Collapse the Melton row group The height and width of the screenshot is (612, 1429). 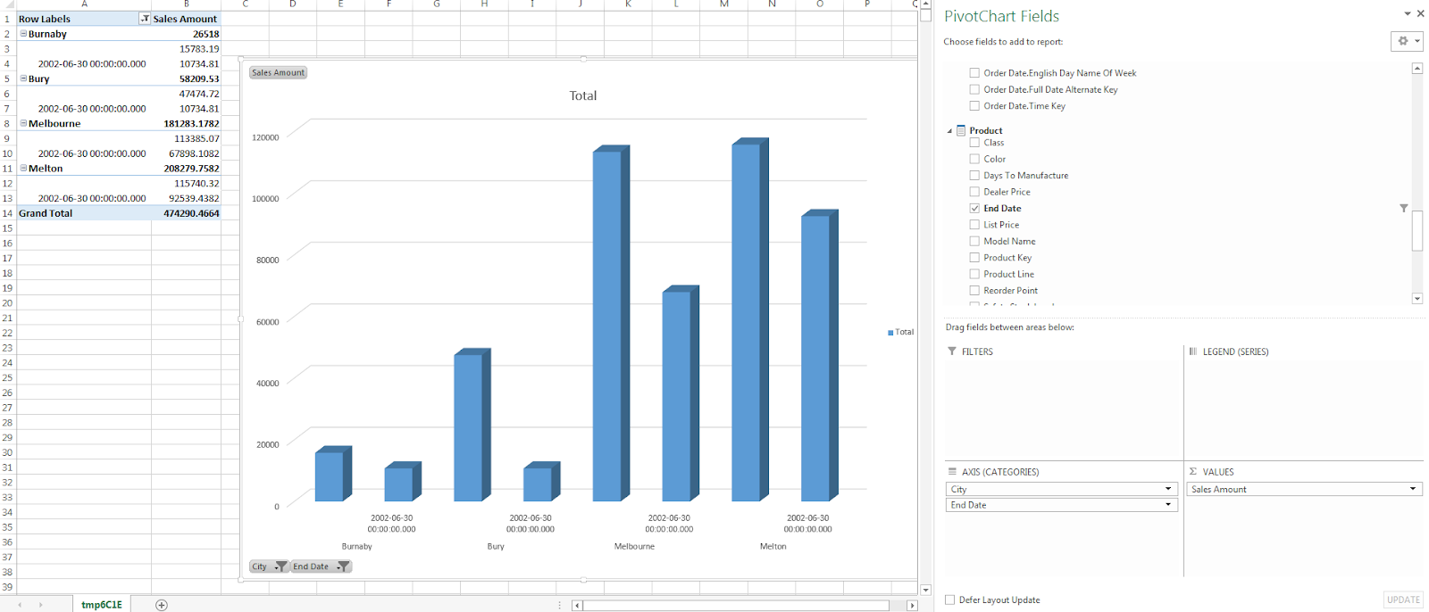coord(23,168)
